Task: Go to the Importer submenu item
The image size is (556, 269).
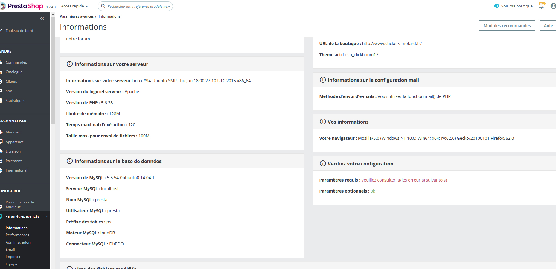Action: coord(13,257)
